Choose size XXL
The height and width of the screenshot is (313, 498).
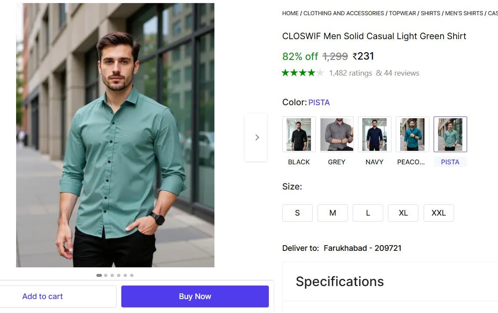tap(438, 213)
